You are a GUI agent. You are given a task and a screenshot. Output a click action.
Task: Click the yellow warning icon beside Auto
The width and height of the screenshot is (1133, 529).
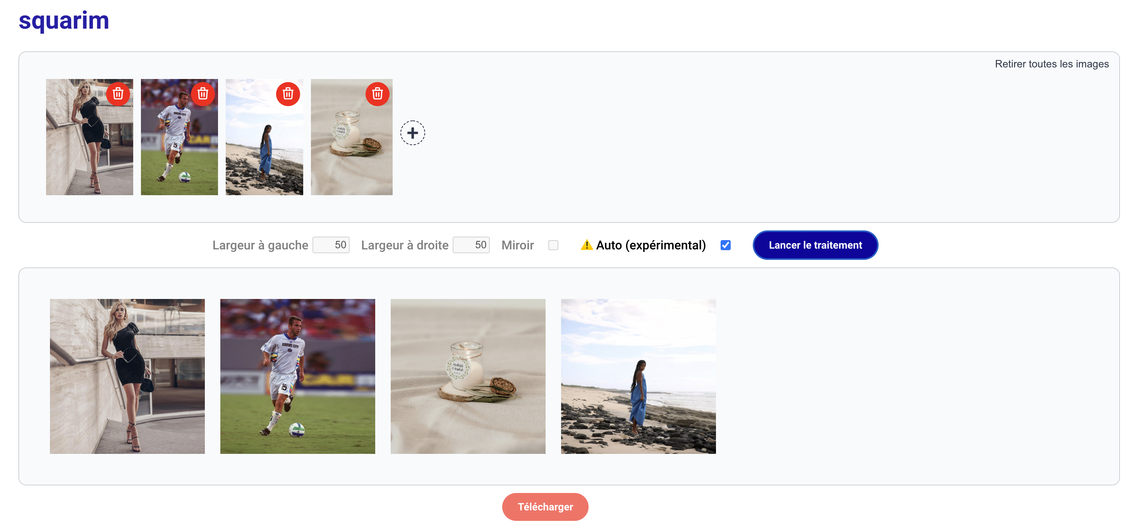tap(586, 245)
